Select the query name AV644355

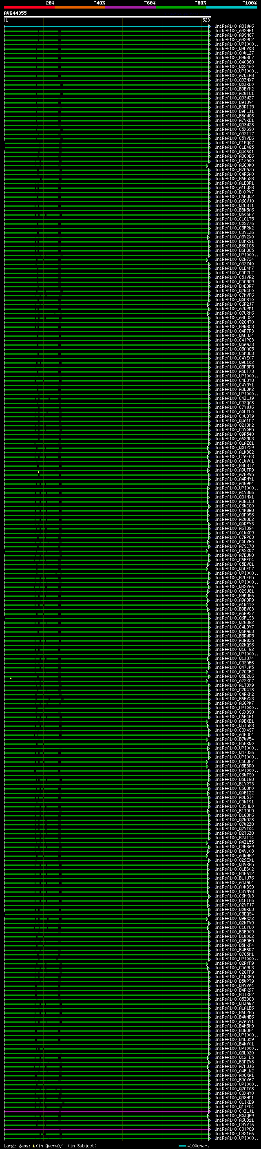[15, 13]
